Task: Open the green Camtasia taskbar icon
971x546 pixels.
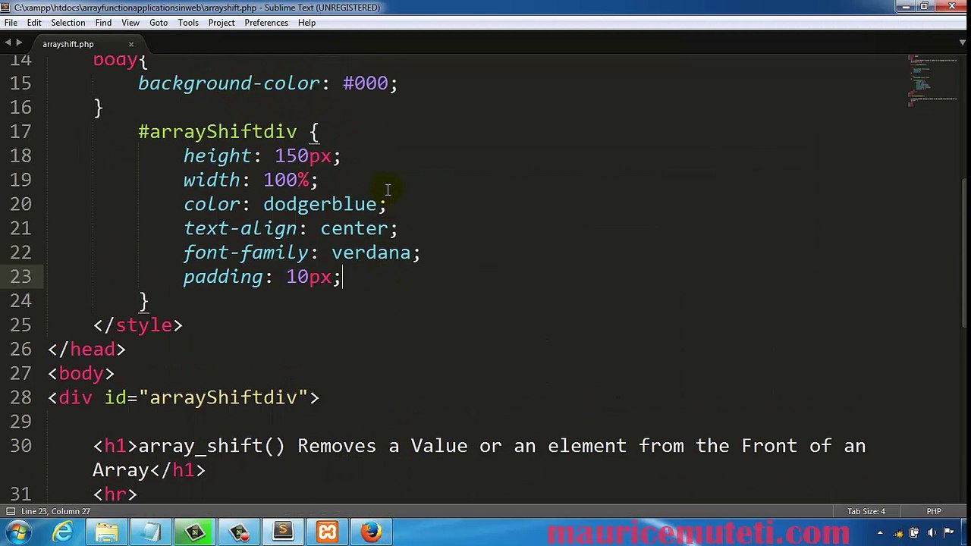Action: (195, 532)
